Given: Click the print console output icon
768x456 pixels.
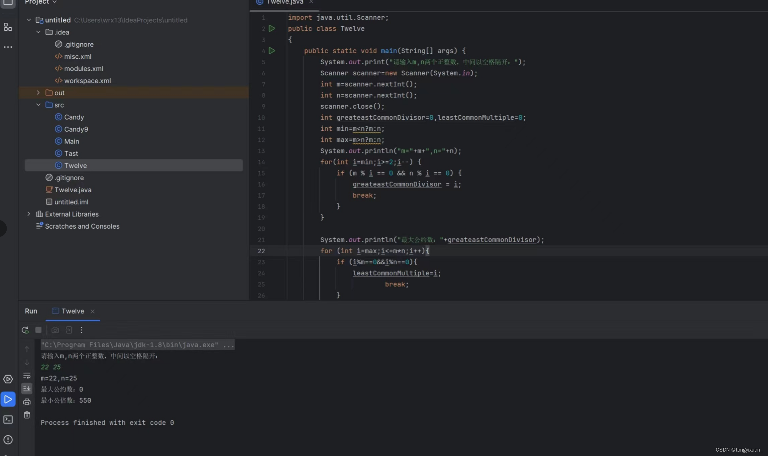Looking at the screenshot, I should [x=27, y=402].
